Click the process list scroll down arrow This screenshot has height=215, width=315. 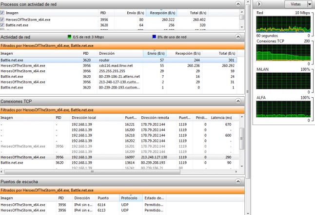[x=242, y=27]
